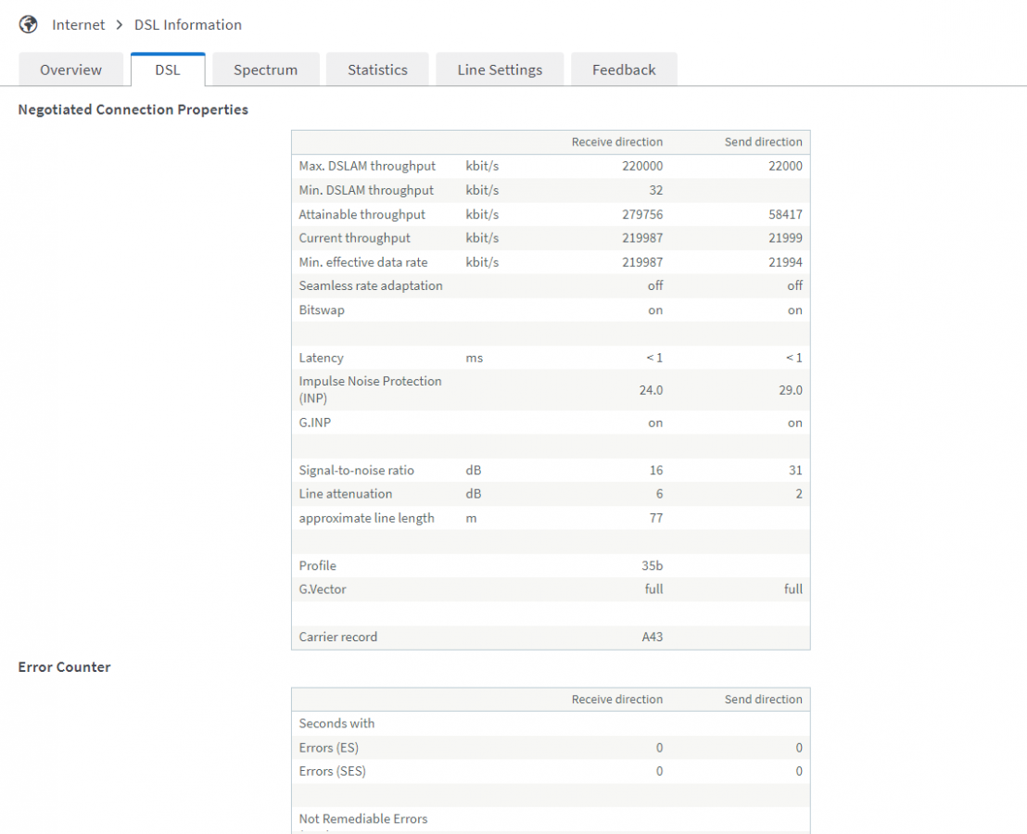Screen dimensions: 1027x834
Task: Click Send direction header in connection properties table
Action: point(763,142)
